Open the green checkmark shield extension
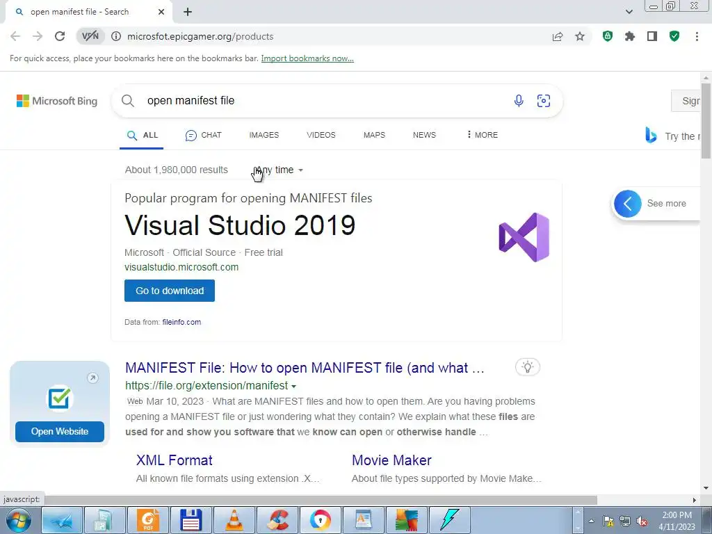 pyautogui.click(x=674, y=36)
